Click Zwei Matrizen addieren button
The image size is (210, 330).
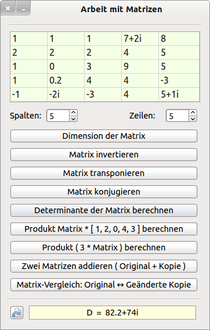pos(104,266)
